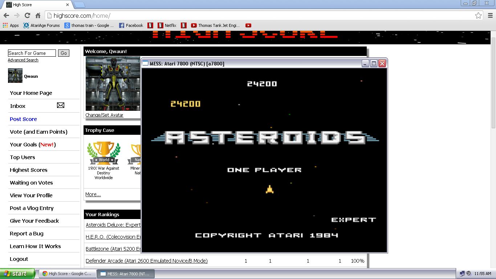
Task: Open the Apps bookmark shortcut
Action: click(11, 25)
